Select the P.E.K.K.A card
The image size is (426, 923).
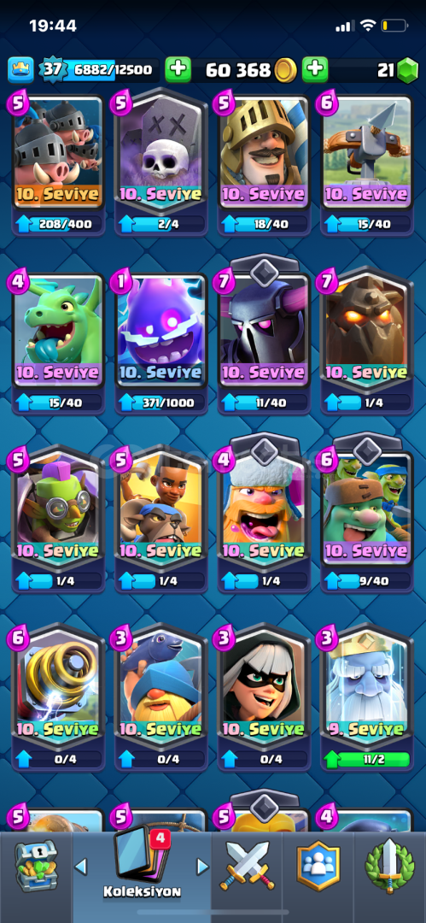[264, 331]
